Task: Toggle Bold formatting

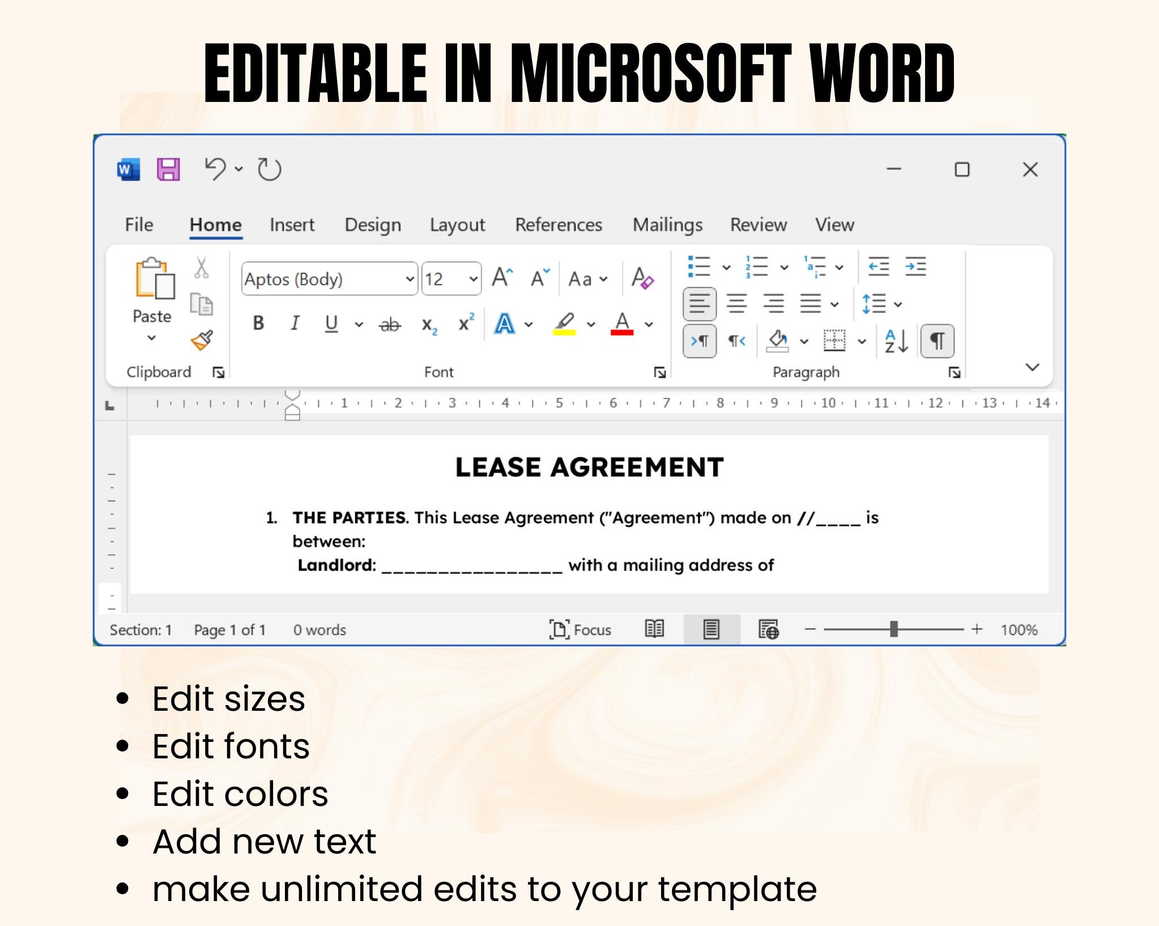Action: click(258, 323)
